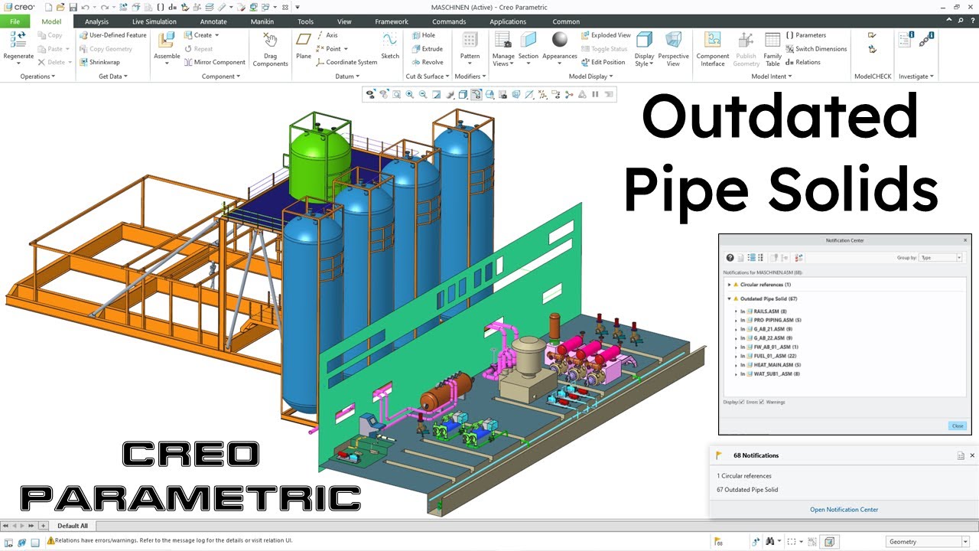Expand the Circular references group
The height and width of the screenshot is (551, 979).
[730, 285]
